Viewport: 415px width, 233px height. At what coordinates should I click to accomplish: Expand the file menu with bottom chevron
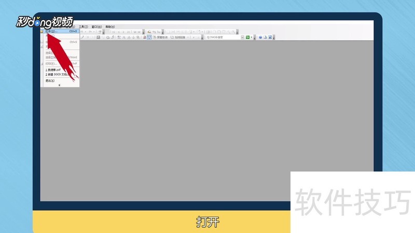click(59, 85)
